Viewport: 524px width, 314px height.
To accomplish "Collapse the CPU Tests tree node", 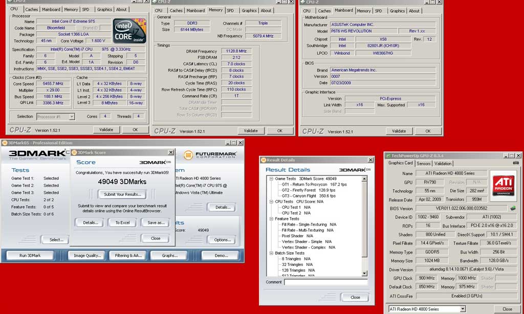I will (x=271, y=202).
